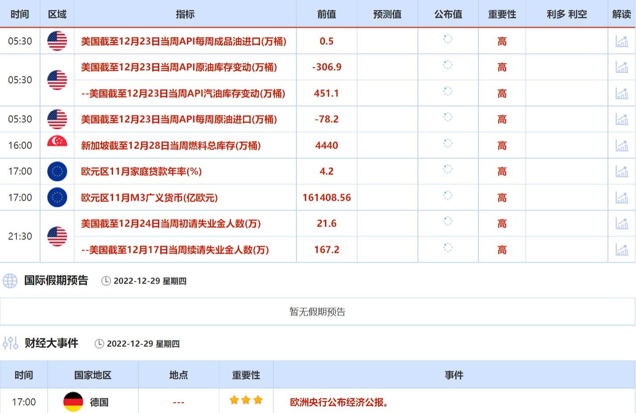Open 欧元区11月M3广义货币 indicator link
636x413 pixels.
point(149,198)
